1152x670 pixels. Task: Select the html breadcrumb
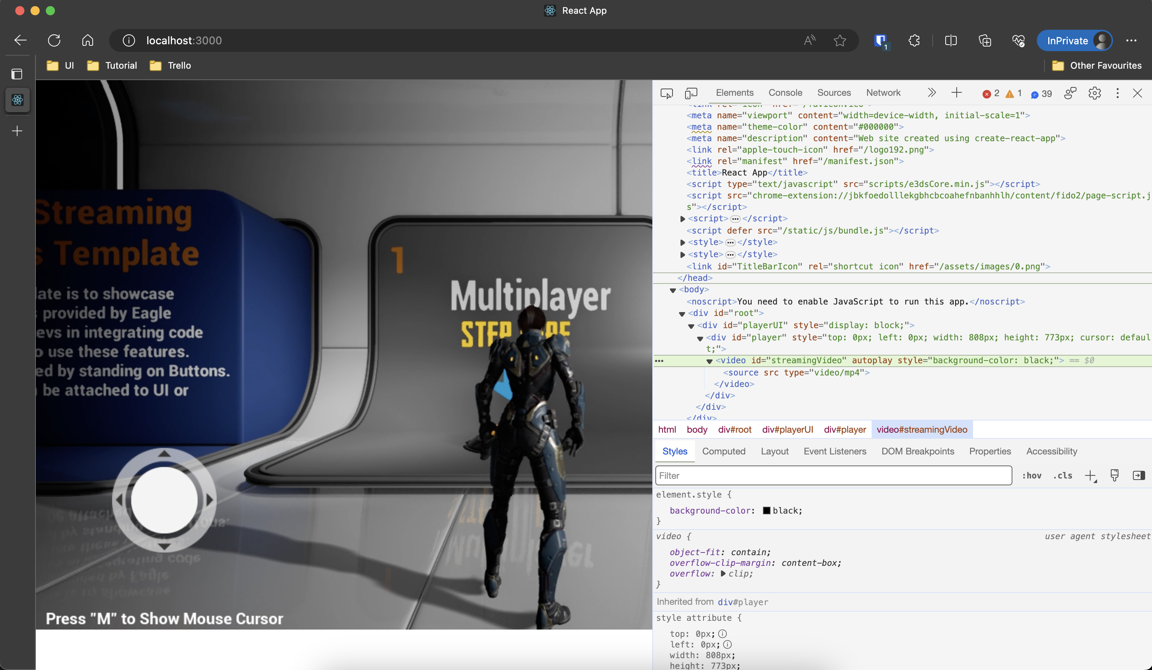point(667,430)
